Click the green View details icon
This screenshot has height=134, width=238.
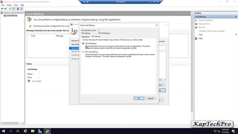point(29,81)
